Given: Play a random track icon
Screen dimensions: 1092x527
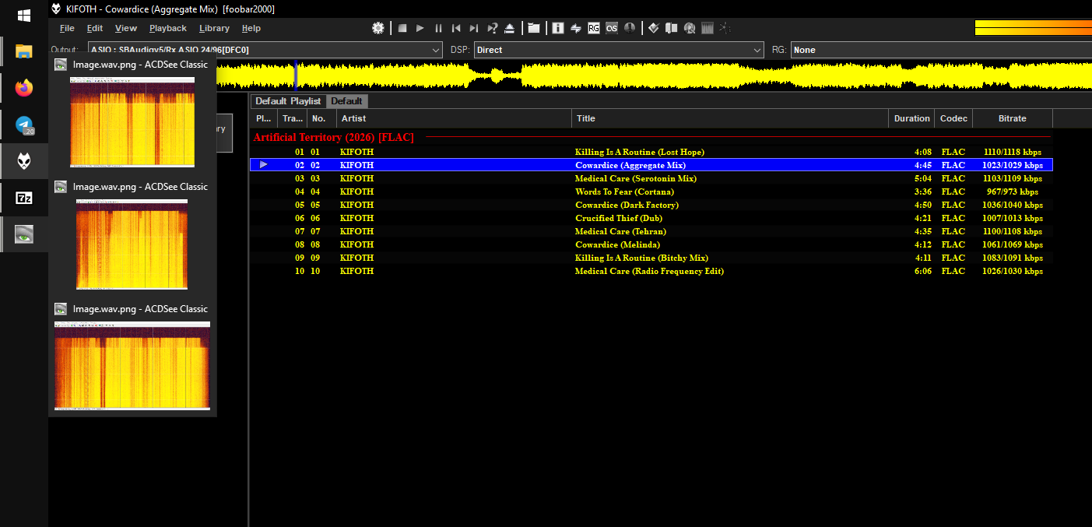Looking at the screenshot, I should (x=492, y=28).
